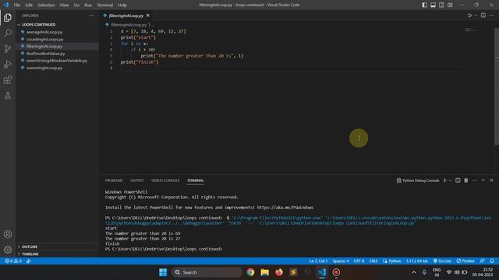
Task: Open summingInLoop.py in the explorer
Action: (x=44, y=68)
